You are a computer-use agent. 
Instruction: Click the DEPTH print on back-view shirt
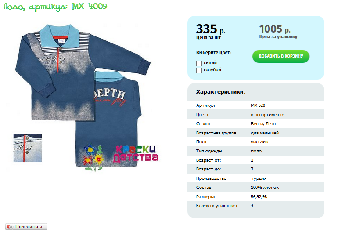(x=109, y=94)
